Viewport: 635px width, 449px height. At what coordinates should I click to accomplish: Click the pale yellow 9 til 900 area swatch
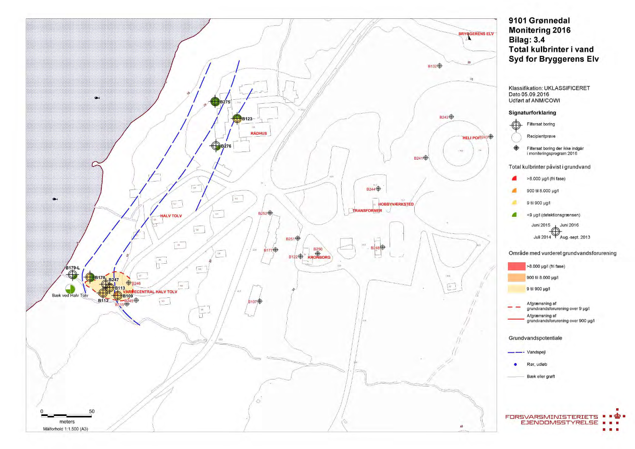(516, 289)
